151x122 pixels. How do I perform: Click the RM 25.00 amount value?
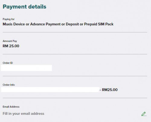click(x=11, y=46)
